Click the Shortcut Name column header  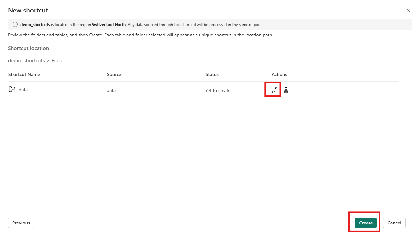24,74
